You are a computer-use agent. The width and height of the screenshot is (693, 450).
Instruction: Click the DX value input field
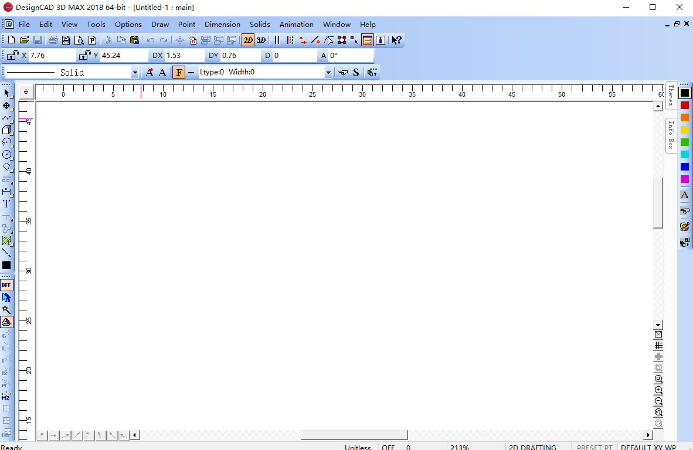coord(184,56)
